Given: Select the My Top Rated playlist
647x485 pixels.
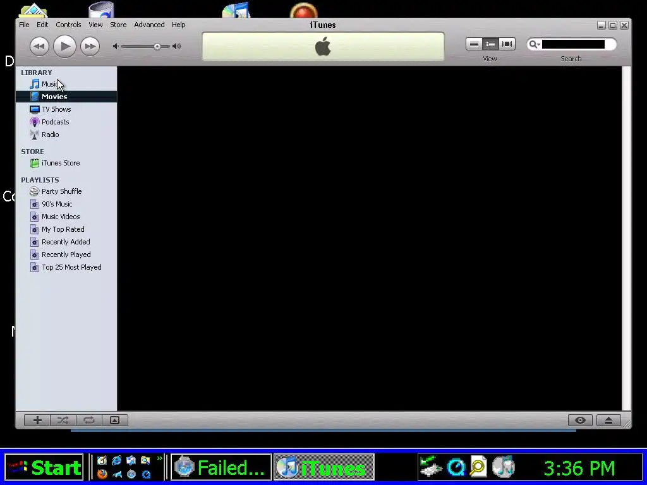Looking at the screenshot, I should tap(66, 229).
